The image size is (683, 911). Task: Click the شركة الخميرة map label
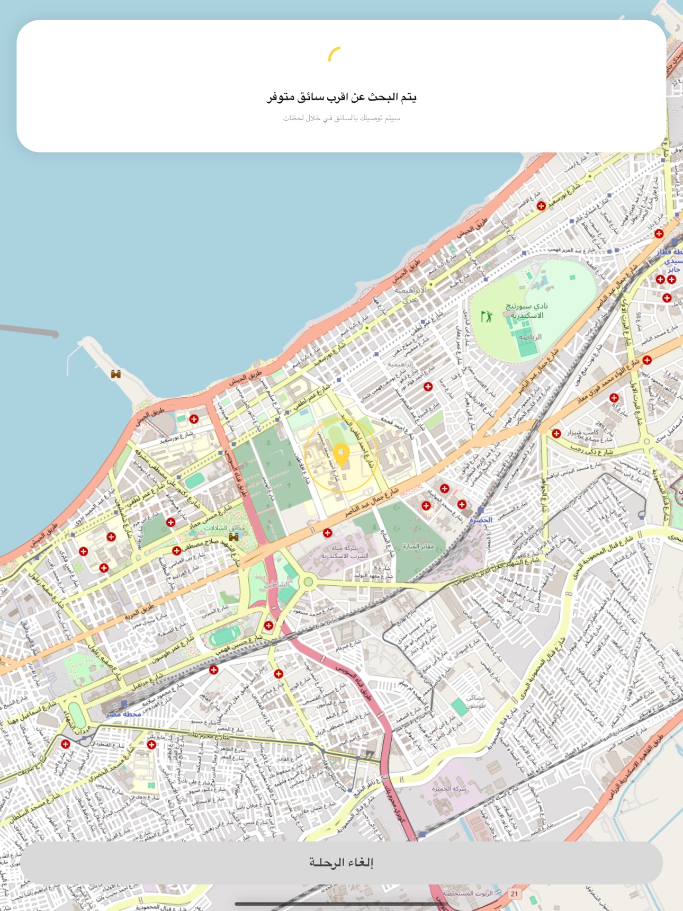[449, 789]
